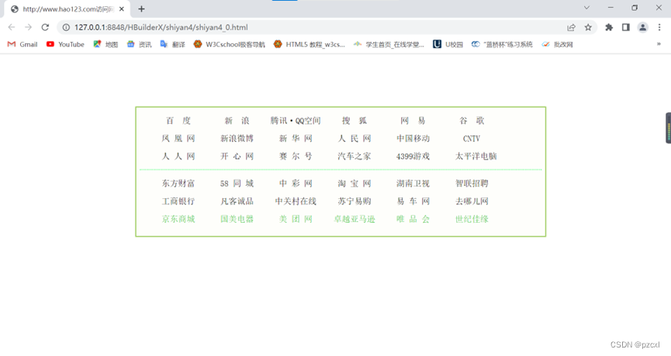This screenshot has height=356, width=671.
Task: Click the green 美团网 link
Action: pyautogui.click(x=296, y=220)
